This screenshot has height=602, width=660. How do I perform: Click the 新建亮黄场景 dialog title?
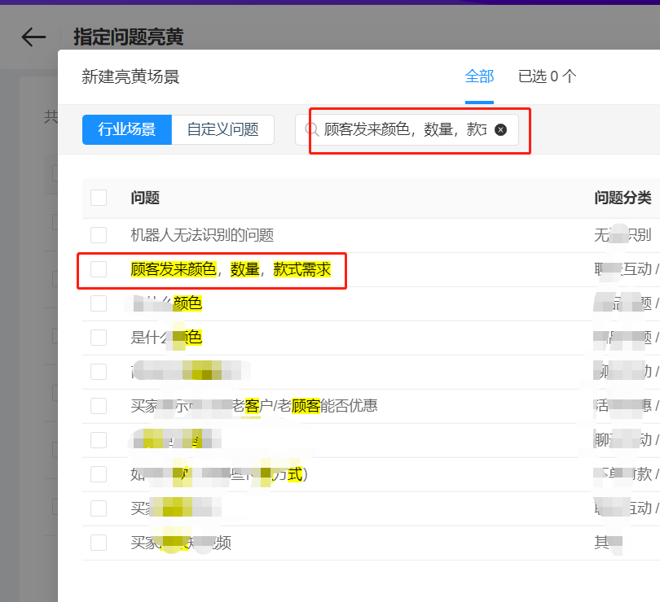point(130,76)
